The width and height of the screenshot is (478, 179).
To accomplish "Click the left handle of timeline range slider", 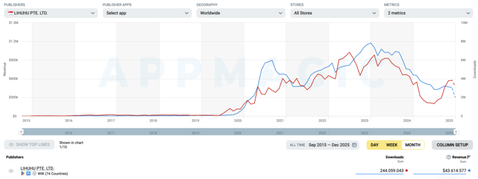I will 21,132.
